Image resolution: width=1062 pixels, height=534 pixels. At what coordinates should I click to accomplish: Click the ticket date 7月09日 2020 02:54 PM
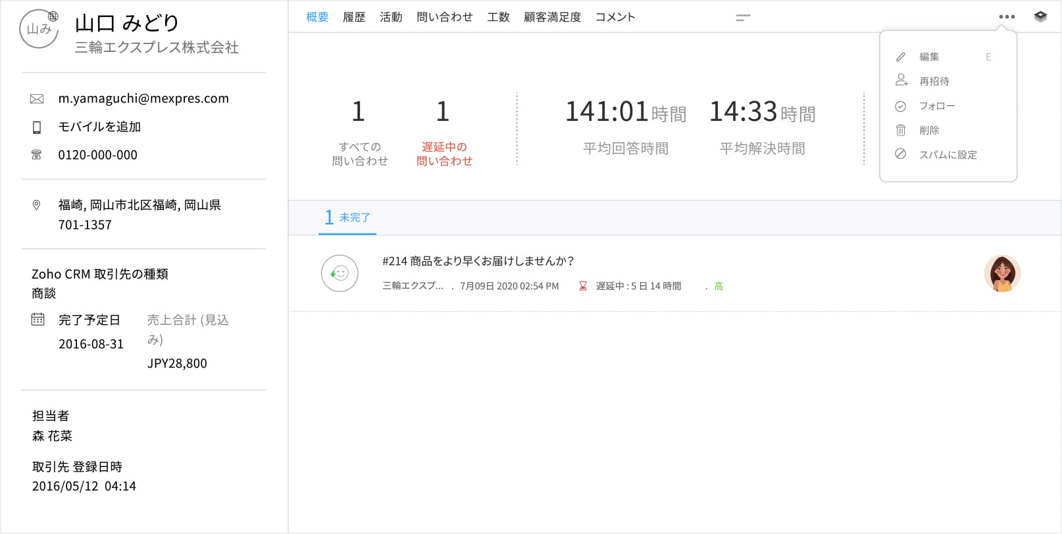tap(509, 286)
